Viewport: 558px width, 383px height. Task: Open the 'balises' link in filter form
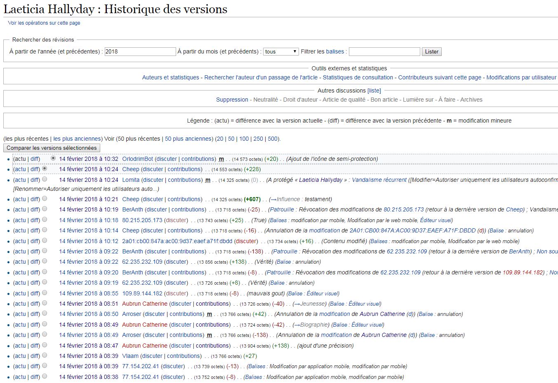pos(335,51)
